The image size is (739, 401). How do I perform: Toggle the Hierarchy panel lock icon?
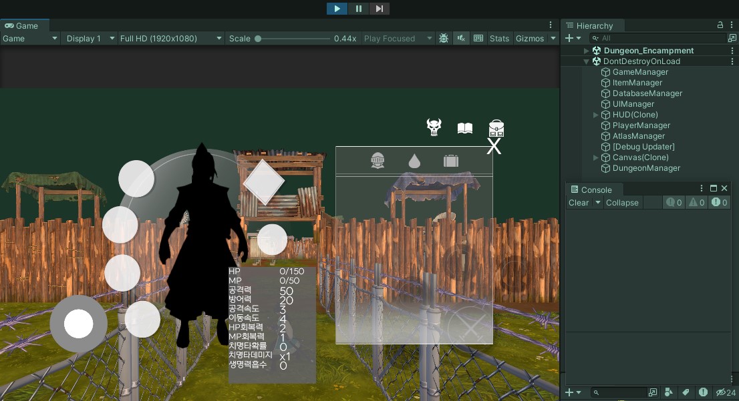(720, 25)
